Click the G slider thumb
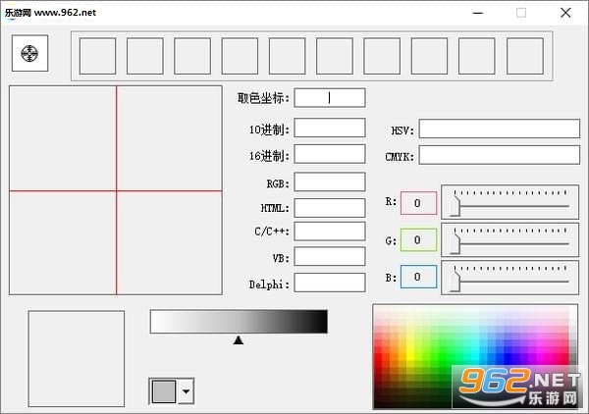589x414 pixels. pyautogui.click(x=455, y=241)
